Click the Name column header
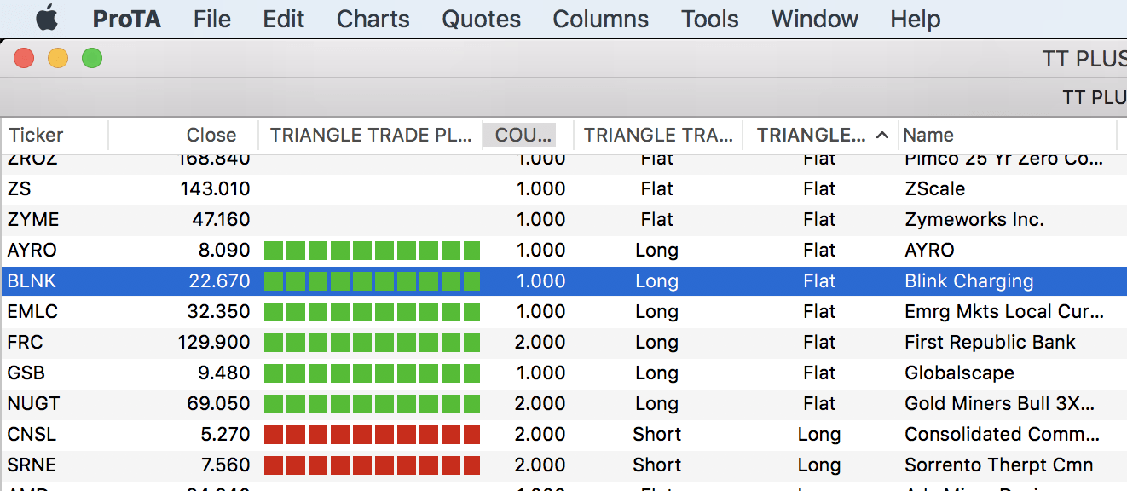The width and height of the screenshot is (1127, 491). (x=1007, y=135)
